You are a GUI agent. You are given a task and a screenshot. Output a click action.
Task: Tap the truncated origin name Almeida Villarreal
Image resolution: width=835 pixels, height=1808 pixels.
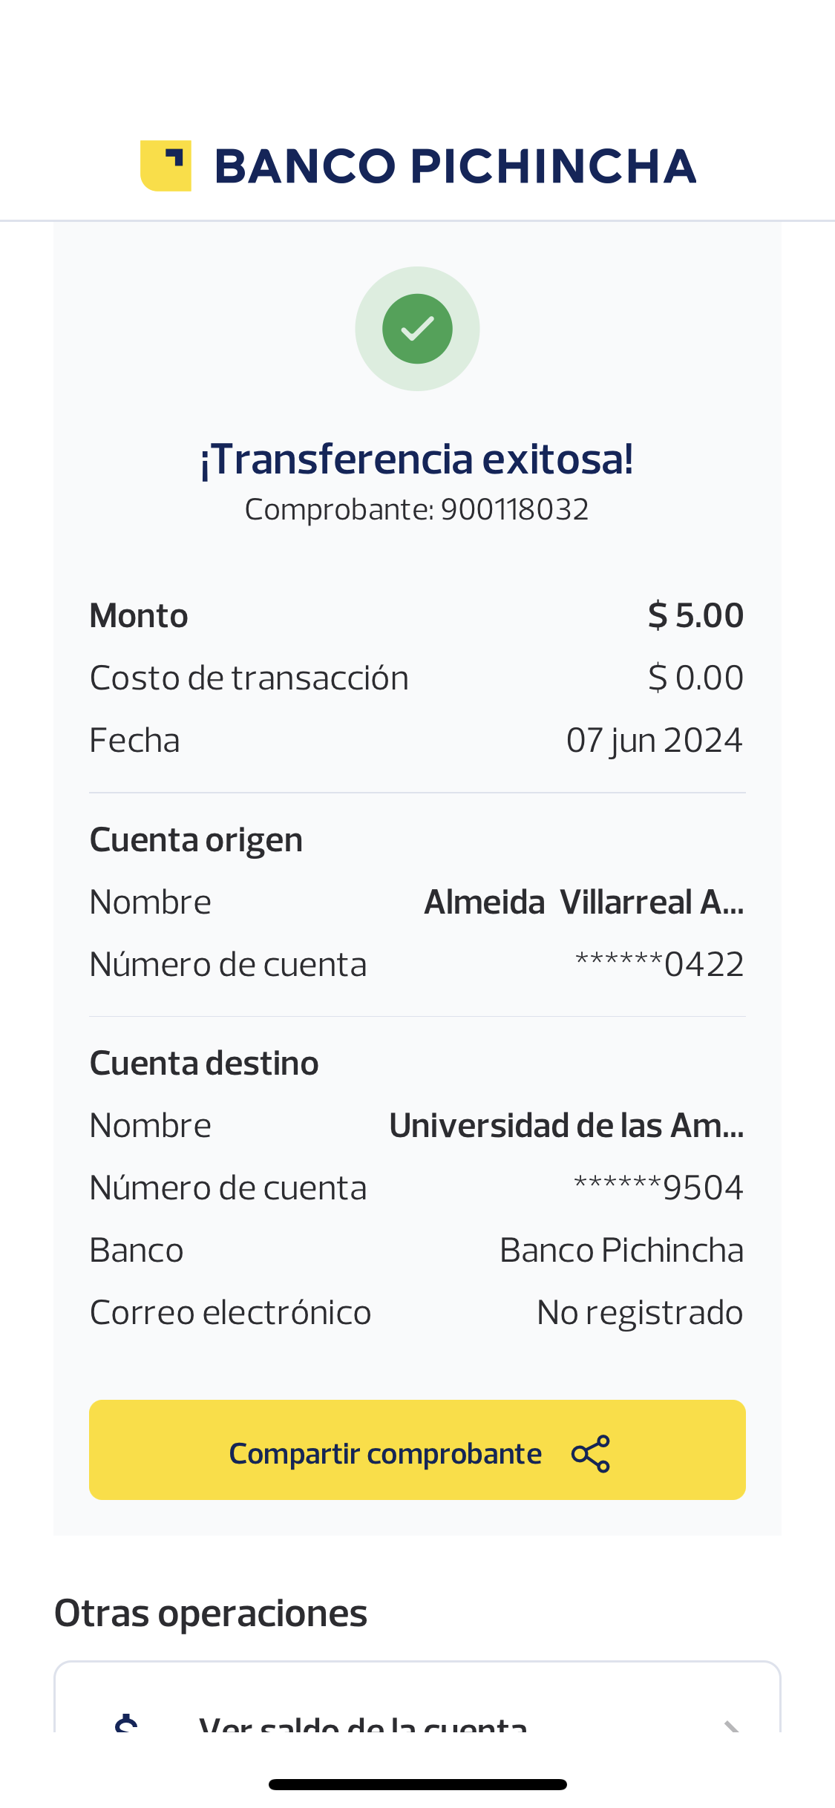point(583,903)
